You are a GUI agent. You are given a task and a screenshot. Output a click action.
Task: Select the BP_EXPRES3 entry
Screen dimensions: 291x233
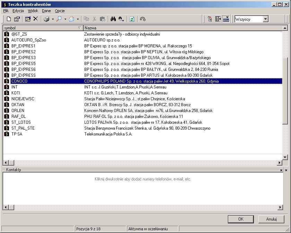[x=143, y=58]
